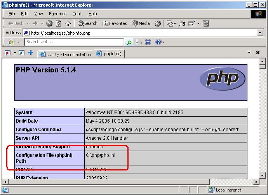Open the View menu

(x=38, y=14)
